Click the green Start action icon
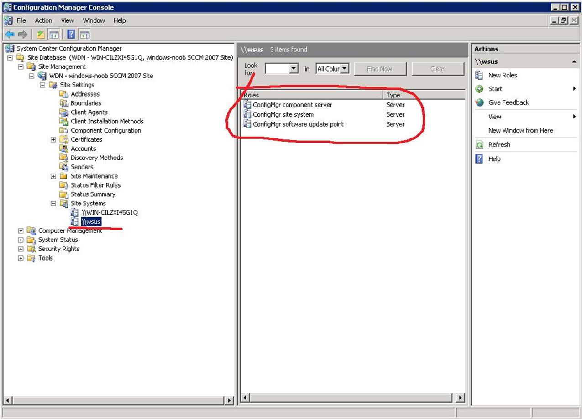The height and width of the screenshot is (419, 582). (x=479, y=89)
